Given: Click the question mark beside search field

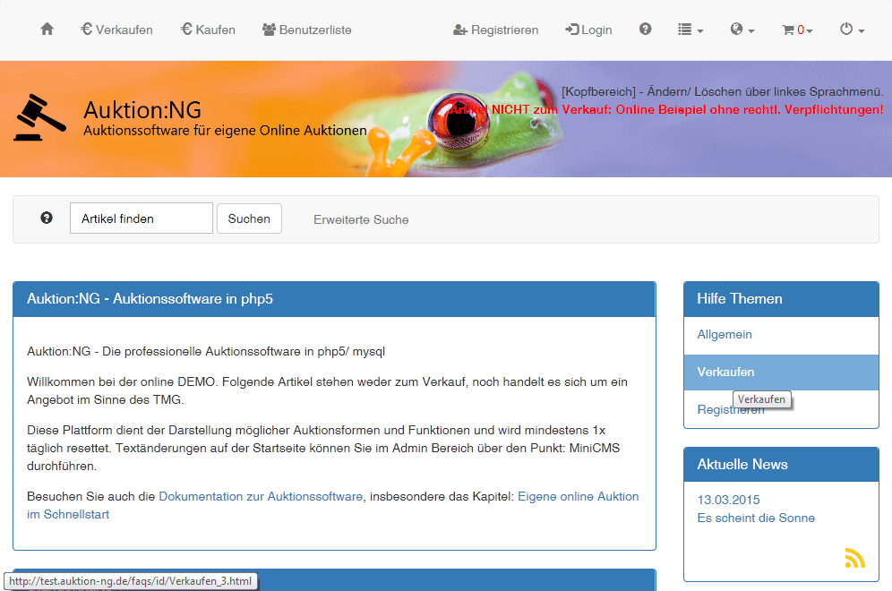Looking at the screenshot, I should 47,218.
